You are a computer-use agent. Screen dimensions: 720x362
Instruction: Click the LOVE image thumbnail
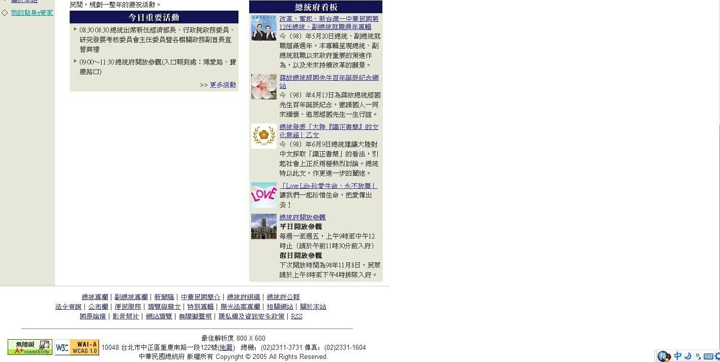[x=263, y=195]
